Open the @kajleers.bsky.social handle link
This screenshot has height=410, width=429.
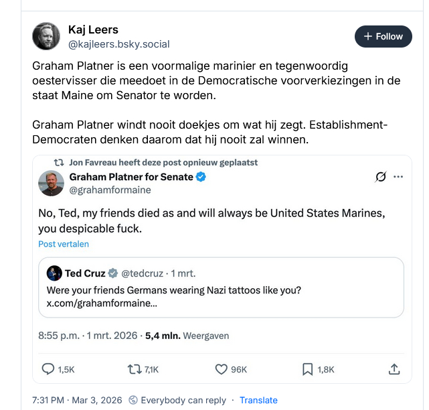[x=118, y=44]
